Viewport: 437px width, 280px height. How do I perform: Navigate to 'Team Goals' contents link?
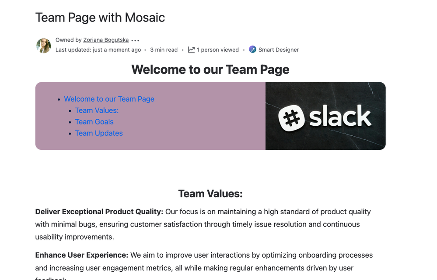94,122
